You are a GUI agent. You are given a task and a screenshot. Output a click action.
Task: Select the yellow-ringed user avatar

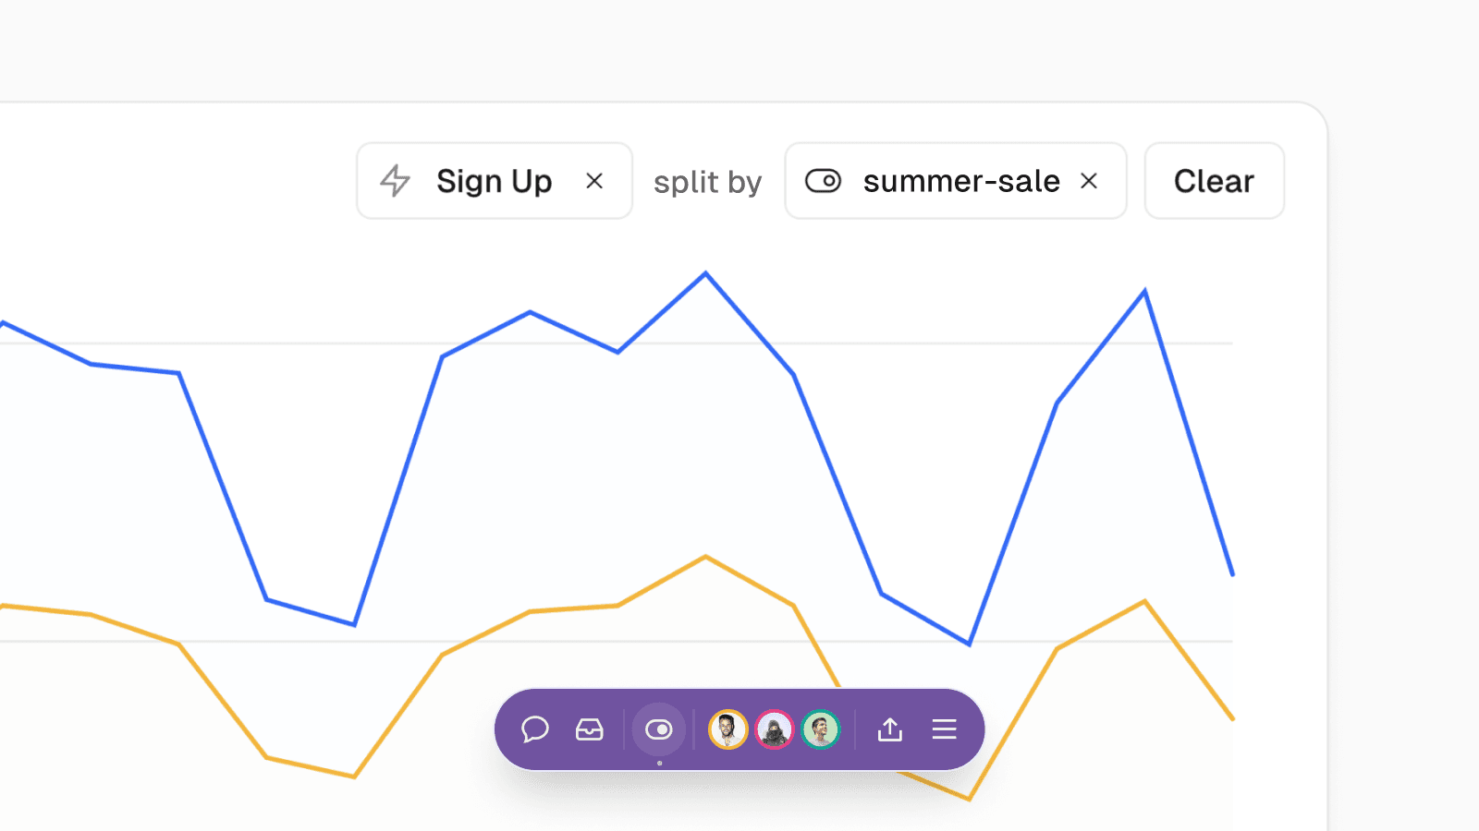click(x=728, y=729)
